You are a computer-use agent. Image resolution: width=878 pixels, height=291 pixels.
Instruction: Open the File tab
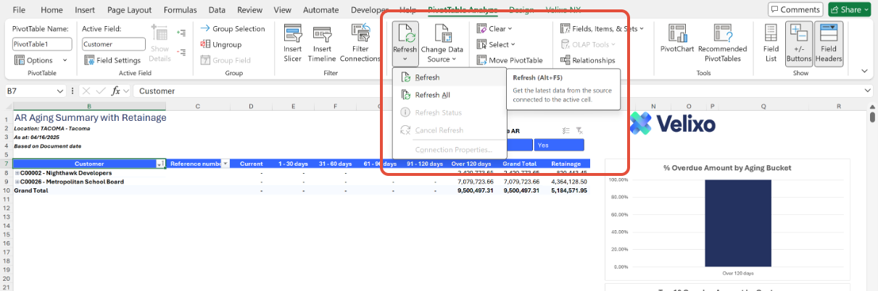click(x=20, y=10)
